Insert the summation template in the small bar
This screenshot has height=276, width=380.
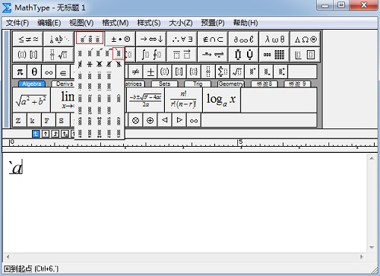tap(223, 71)
